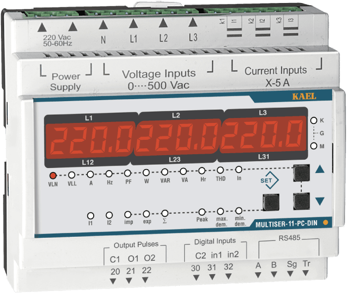Screen dimensions: 347x293
Task: Select the VAR indicator LED
Action: 165,172
